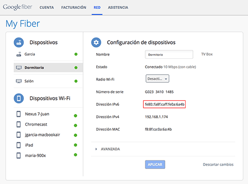
Task: Open the Radio Wi-Fi dropdown
Action: 157,79
